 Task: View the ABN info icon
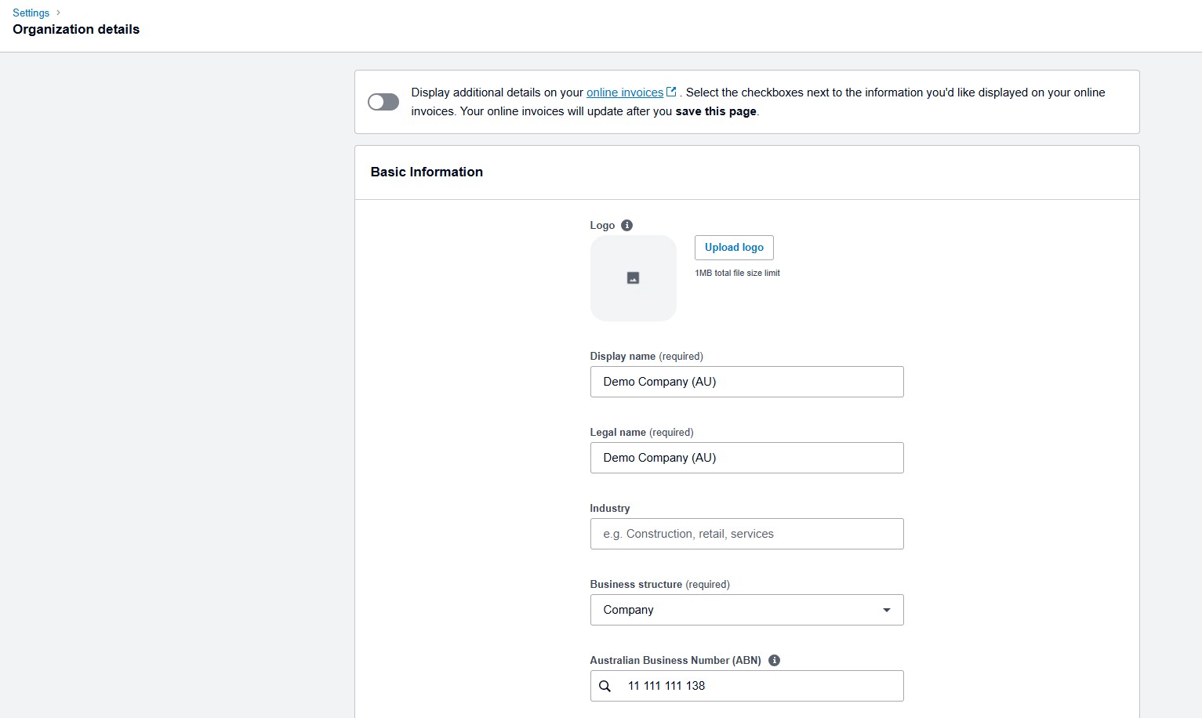pos(774,660)
